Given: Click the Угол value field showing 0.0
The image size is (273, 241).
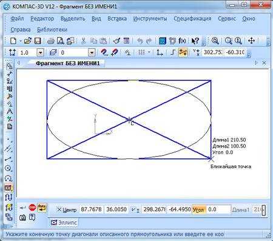Looking at the screenshot, I should [x=218, y=209].
